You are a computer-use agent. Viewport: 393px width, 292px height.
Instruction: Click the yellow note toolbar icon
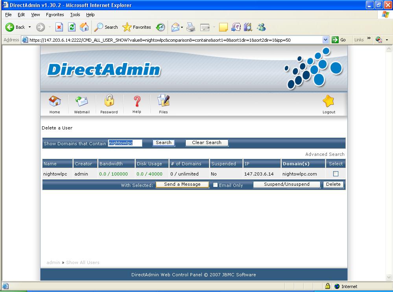click(223, 27)
